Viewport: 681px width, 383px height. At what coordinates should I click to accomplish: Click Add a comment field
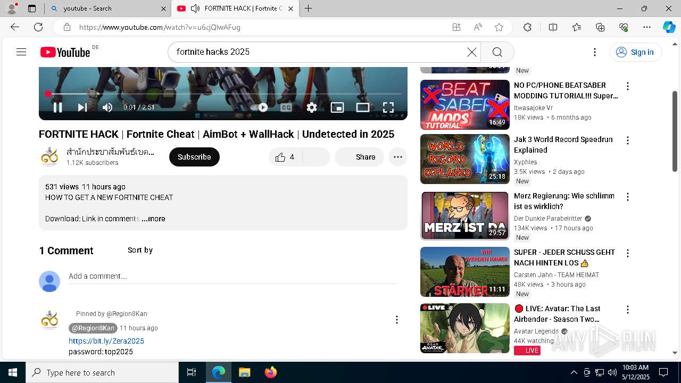[x=234, y=276]
